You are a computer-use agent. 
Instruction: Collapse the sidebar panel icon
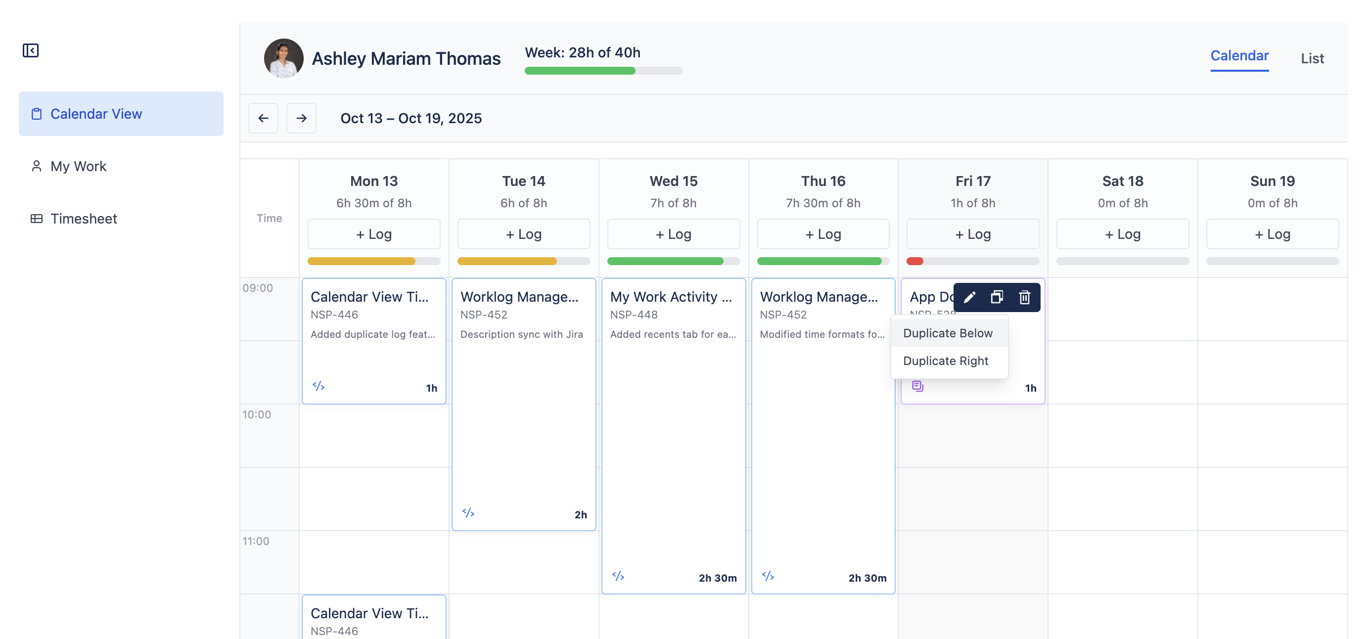30,50
